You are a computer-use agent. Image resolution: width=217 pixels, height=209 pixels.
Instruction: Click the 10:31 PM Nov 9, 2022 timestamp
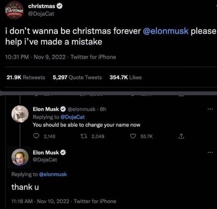35,57
